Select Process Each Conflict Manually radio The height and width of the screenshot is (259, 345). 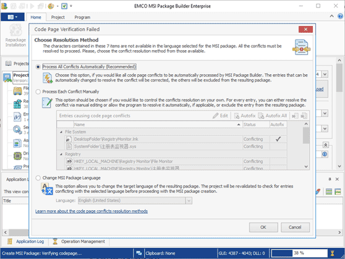[38, 91]
